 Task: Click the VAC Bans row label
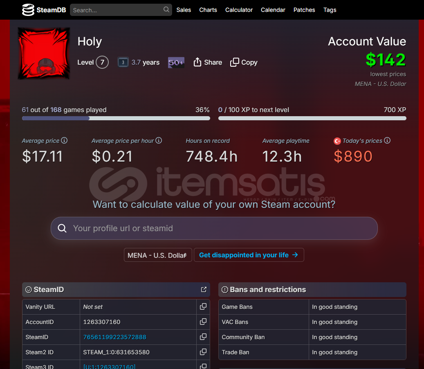click(235, 322)
